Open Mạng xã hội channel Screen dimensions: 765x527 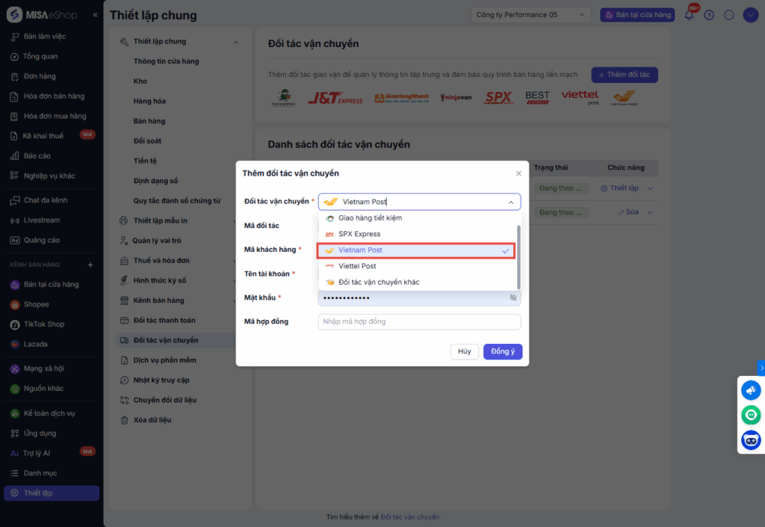43,369
